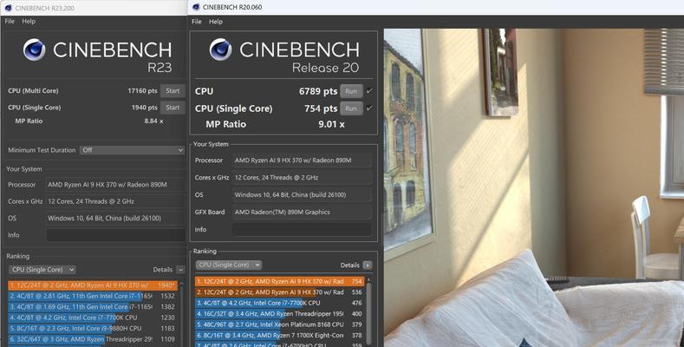684x347 pixels.
Task: Click the R23 OS field value
Action: [x=115, y=218]
